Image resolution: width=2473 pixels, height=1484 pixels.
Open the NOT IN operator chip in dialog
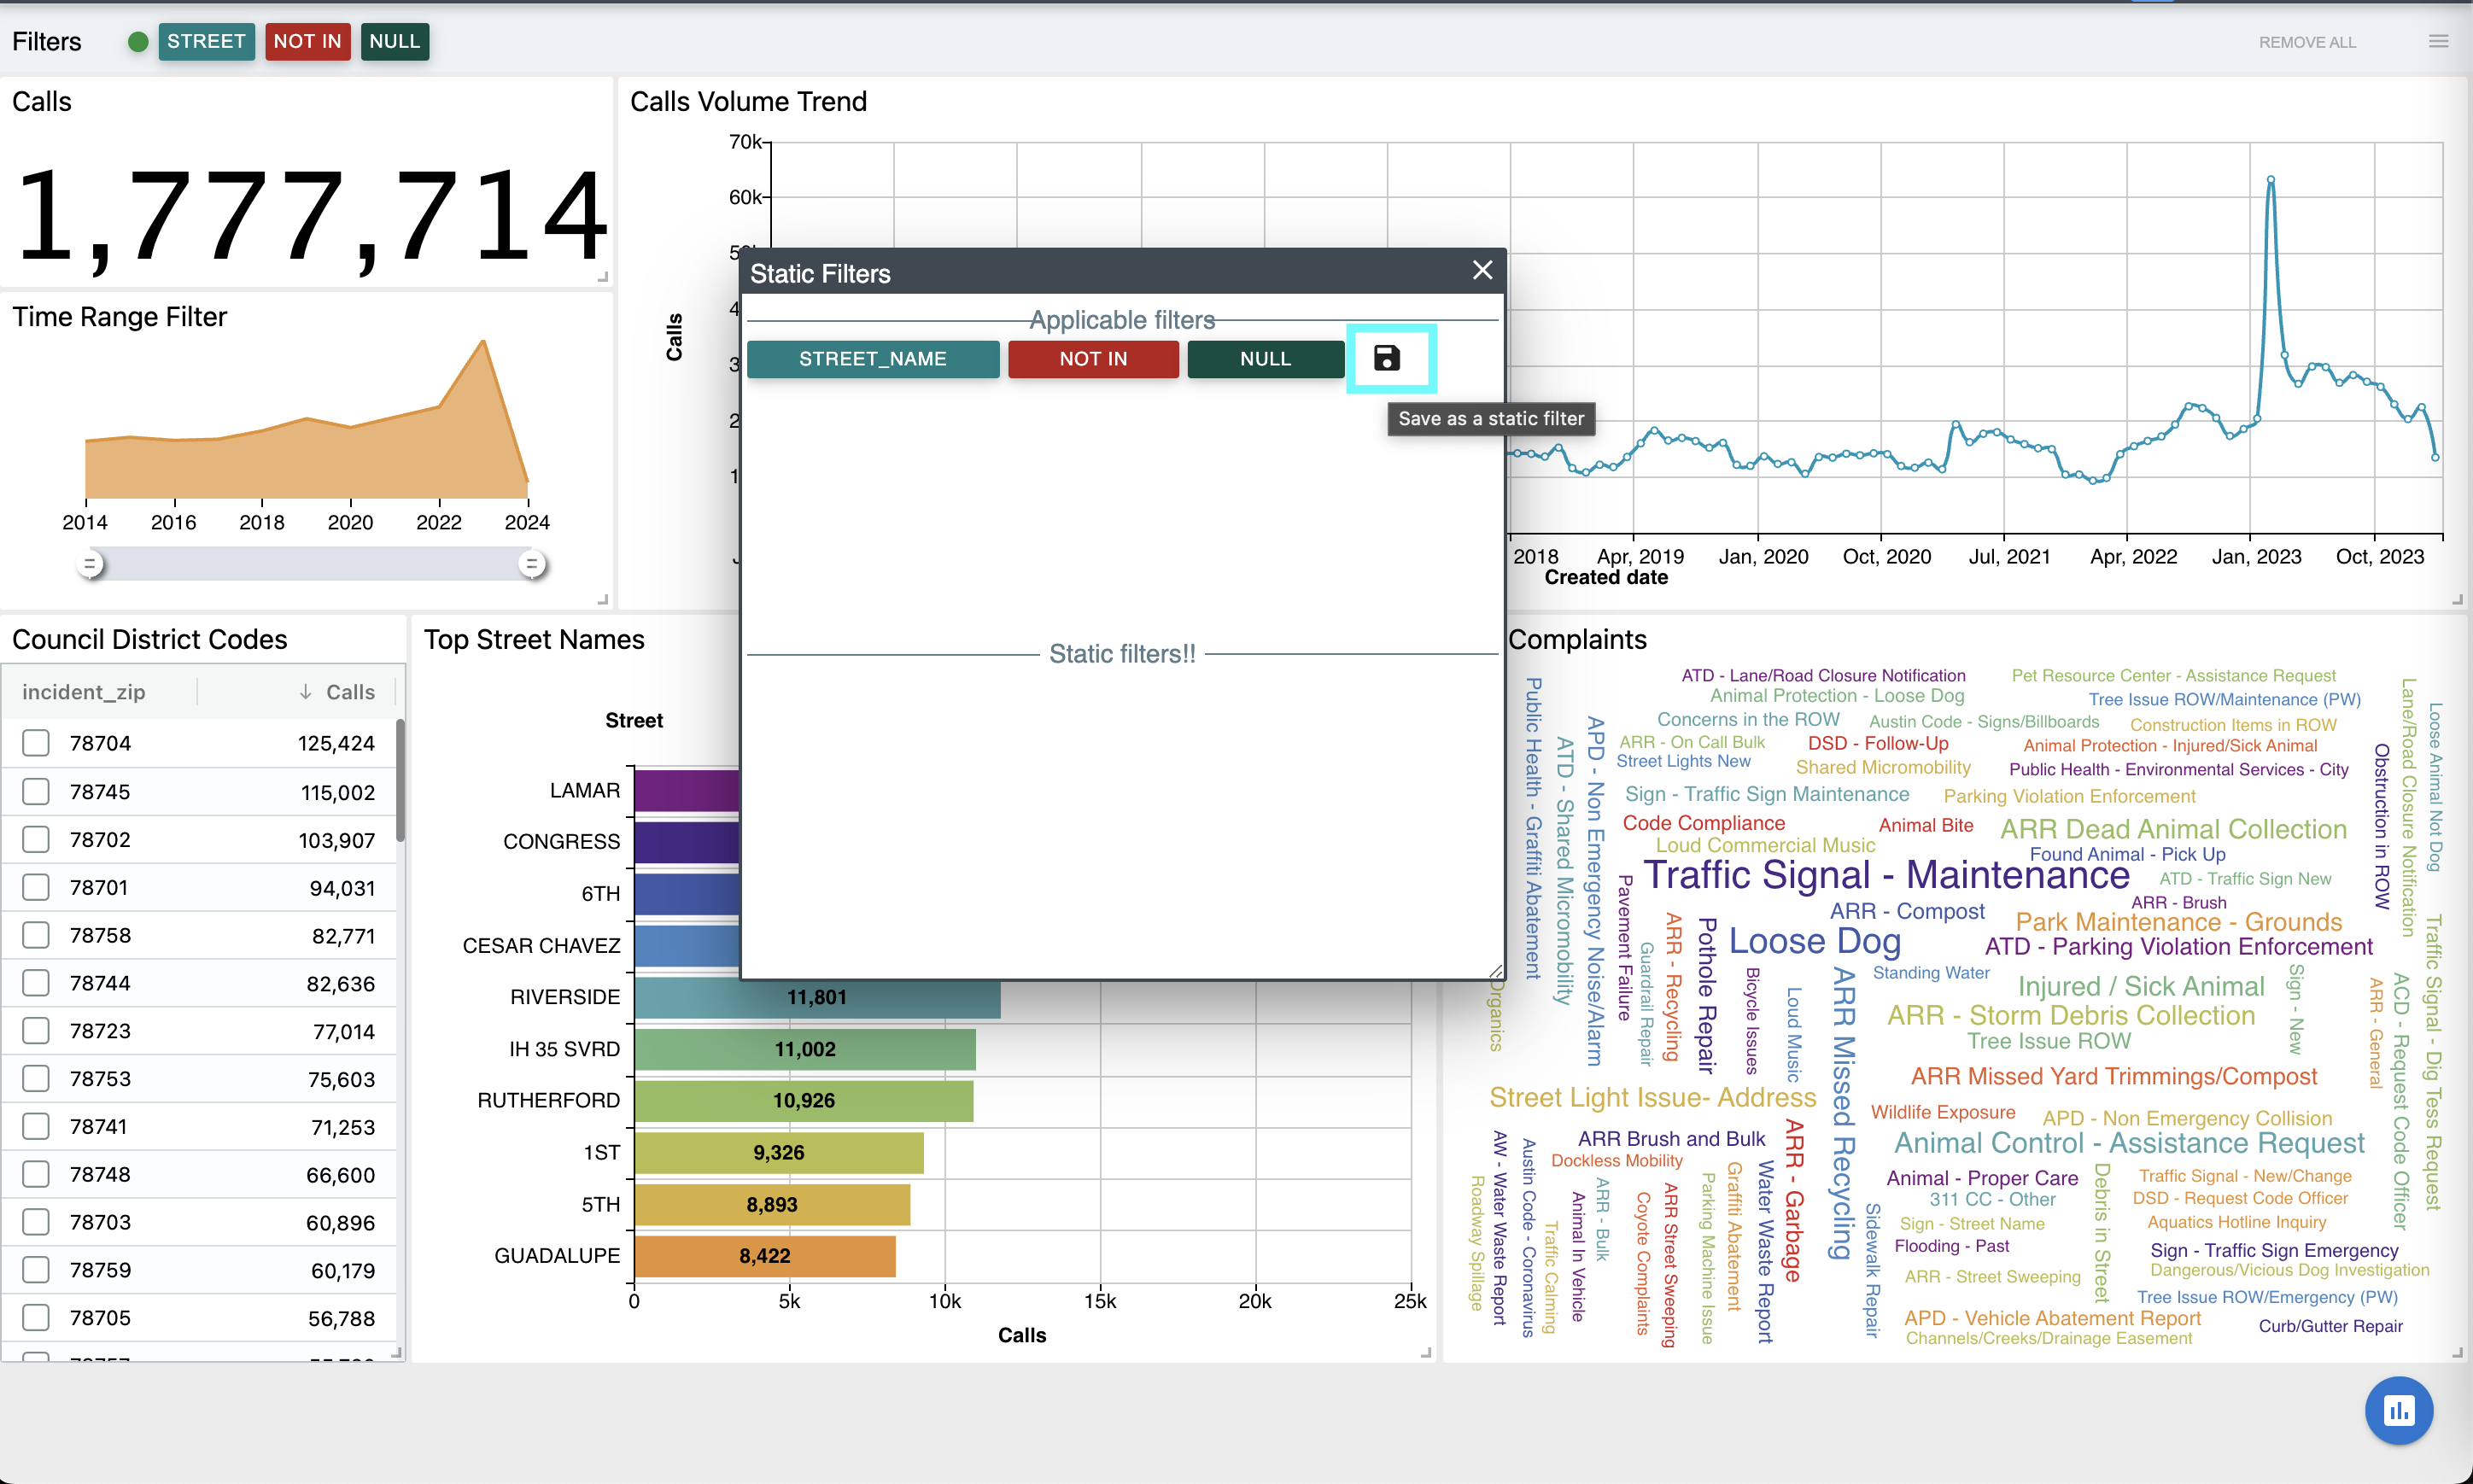[1093, 359]
